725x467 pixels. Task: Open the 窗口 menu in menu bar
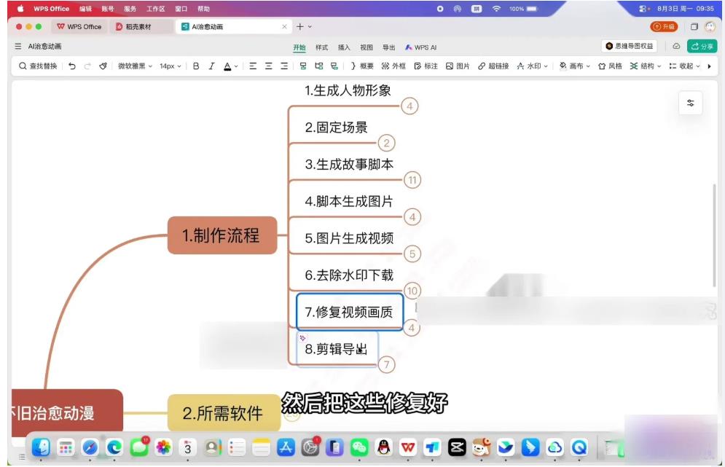pos(181,9)
